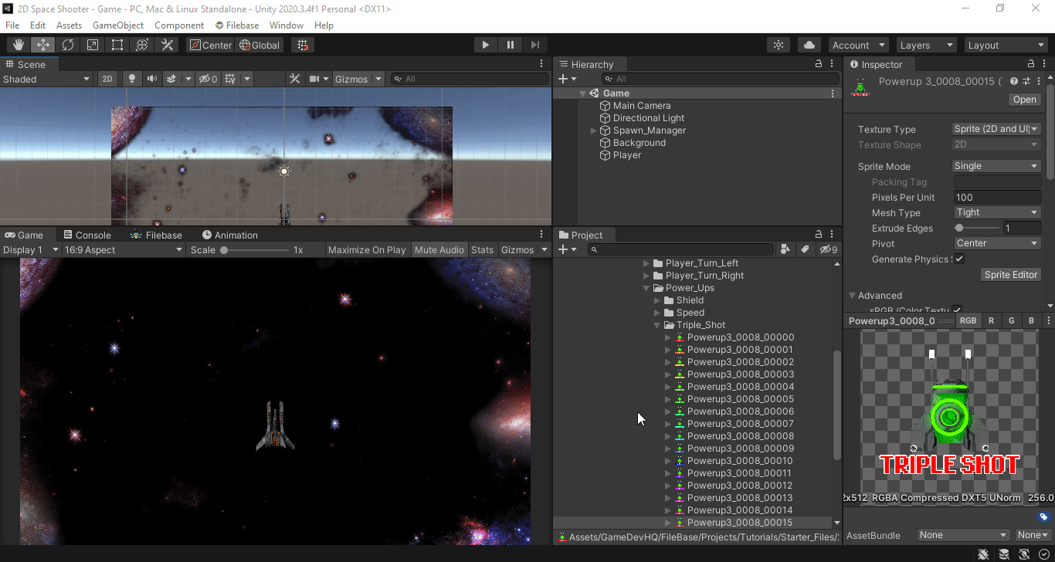Image resolution: width=1055 pixels, height=562 pixels.
Task: Lock the Project panel
Action: 819,235
